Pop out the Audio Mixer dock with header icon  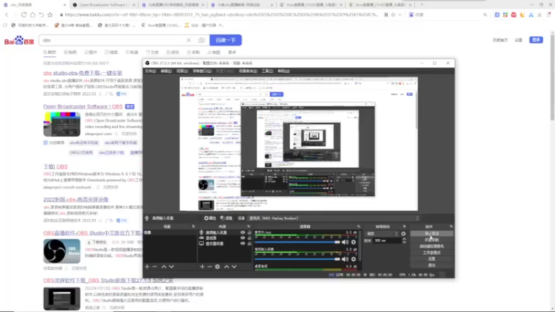(359, 227)
